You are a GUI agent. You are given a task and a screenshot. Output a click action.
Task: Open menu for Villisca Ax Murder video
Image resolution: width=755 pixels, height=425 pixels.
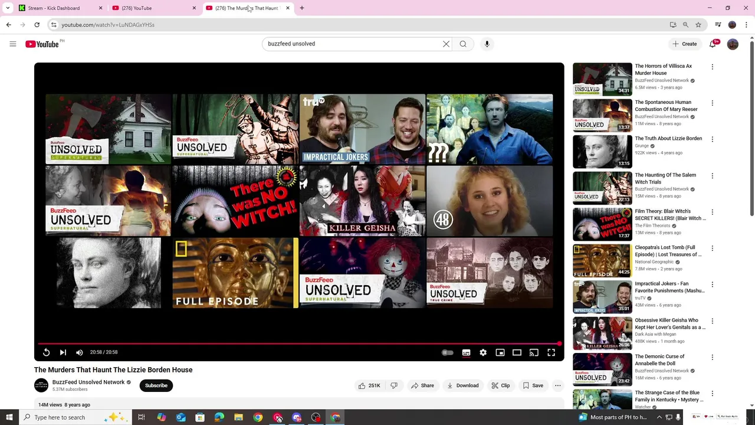tap(713, 67)
